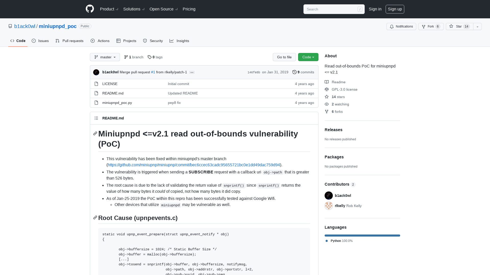Open the GitHub homepage via the Octocat logo

[x=90, y=9]
